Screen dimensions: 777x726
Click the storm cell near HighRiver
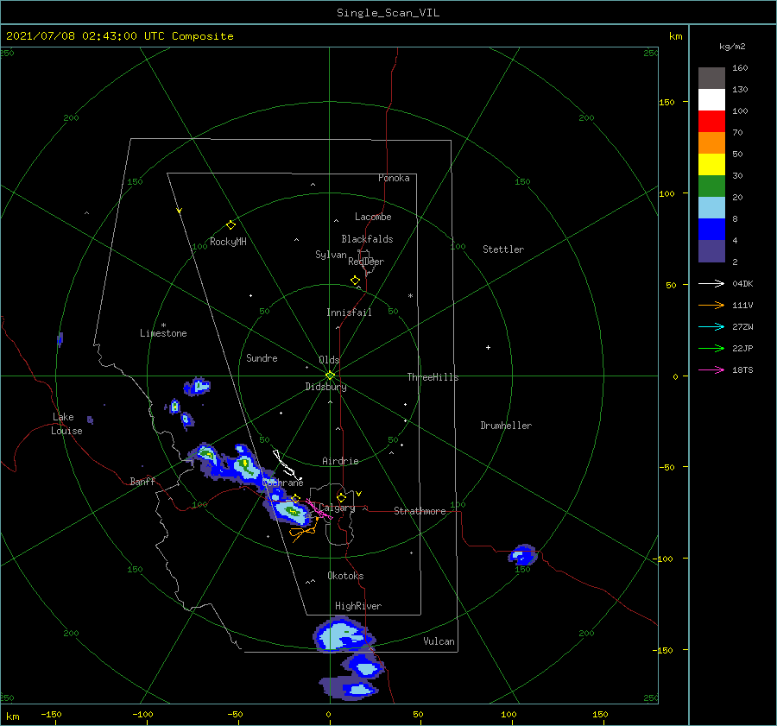[x=342, y=634]
